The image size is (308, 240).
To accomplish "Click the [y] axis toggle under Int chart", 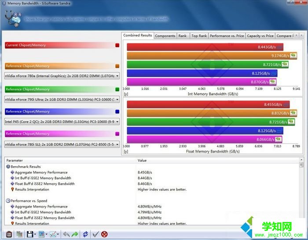I will [126, 94].
